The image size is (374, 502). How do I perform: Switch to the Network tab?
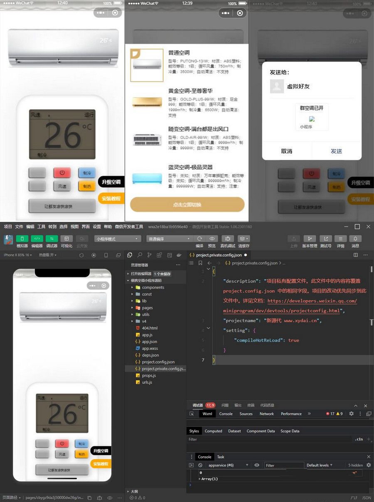[266, 414]
